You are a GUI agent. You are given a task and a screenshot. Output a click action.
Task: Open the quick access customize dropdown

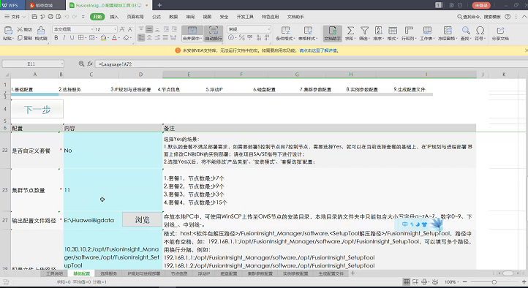tap(83, 17)
